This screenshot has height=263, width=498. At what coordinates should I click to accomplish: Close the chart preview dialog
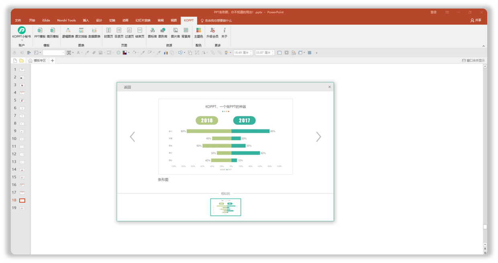pyautogui.click(x=330, y=87)
